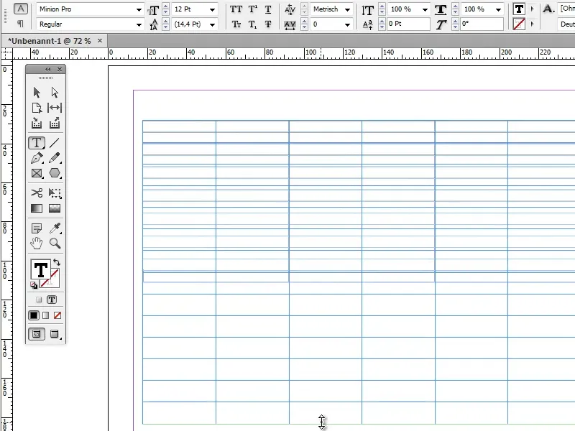Open the horizontal scale 100 % dropdown
Screen dimensions: 575x431
point(498,9)
